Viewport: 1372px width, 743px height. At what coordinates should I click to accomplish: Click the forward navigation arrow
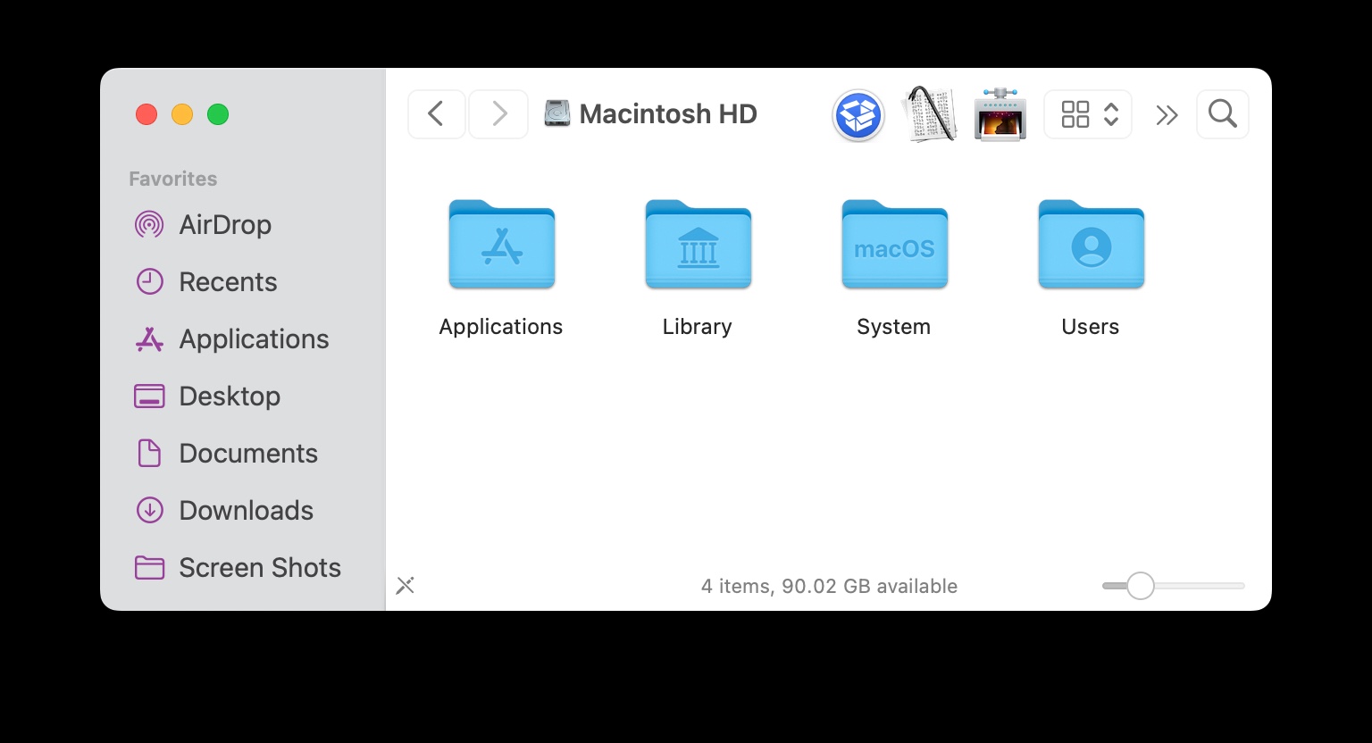498,114
